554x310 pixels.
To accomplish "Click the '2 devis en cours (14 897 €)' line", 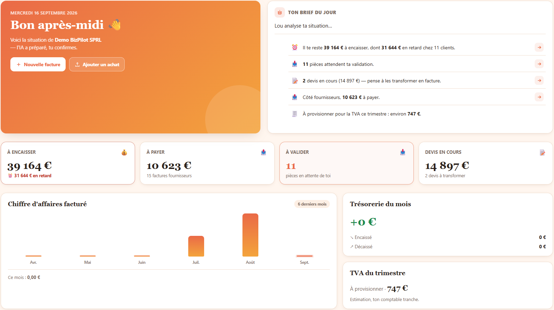I will pos(417,81).
